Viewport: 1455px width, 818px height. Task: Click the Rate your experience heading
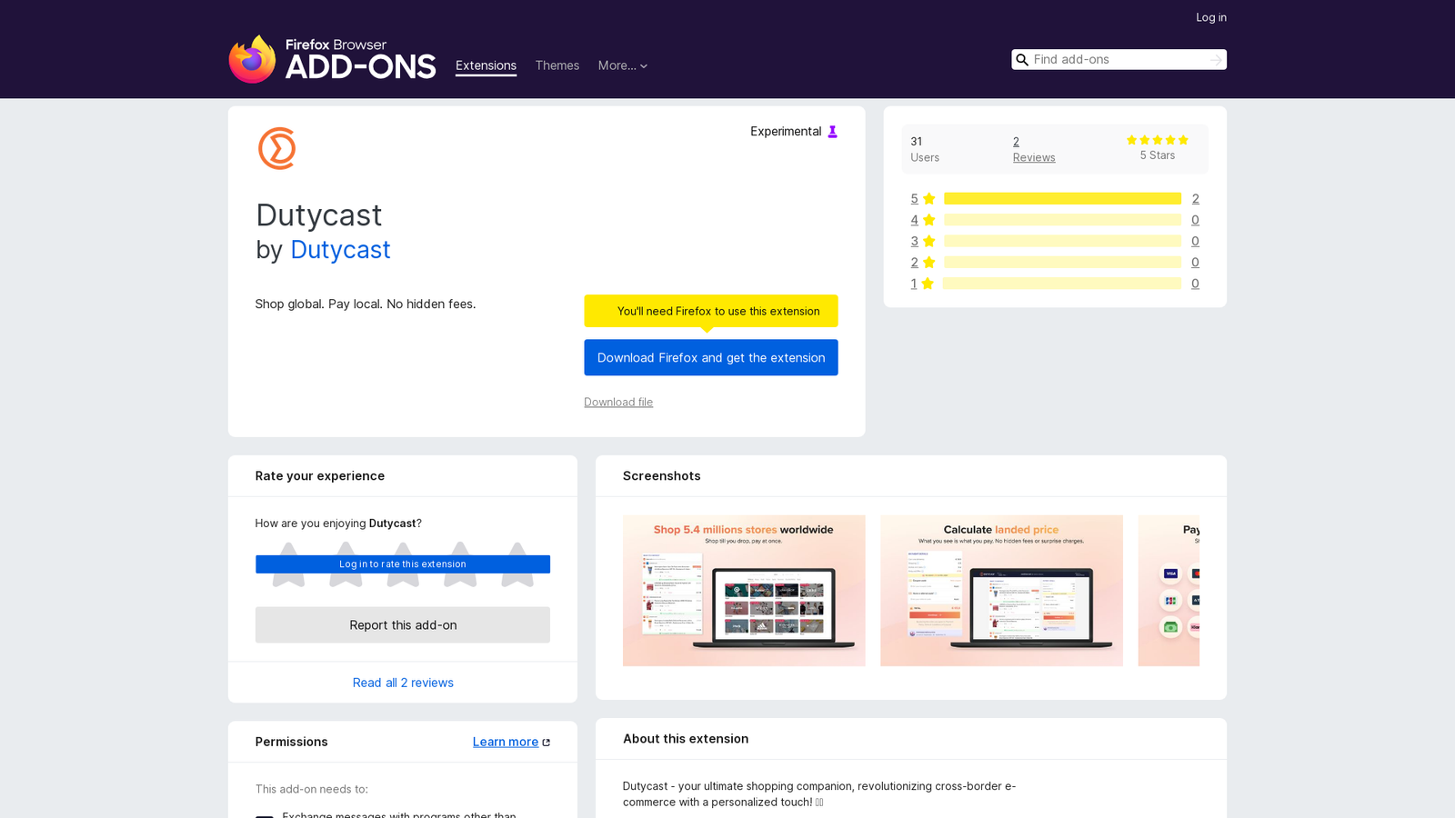[320, 476]
